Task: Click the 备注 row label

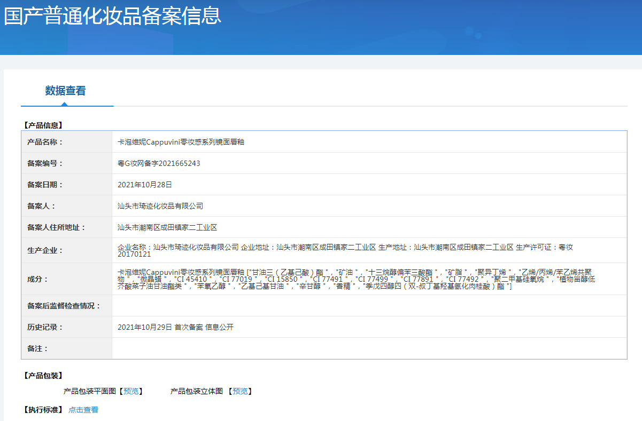Action: [37, 348]
